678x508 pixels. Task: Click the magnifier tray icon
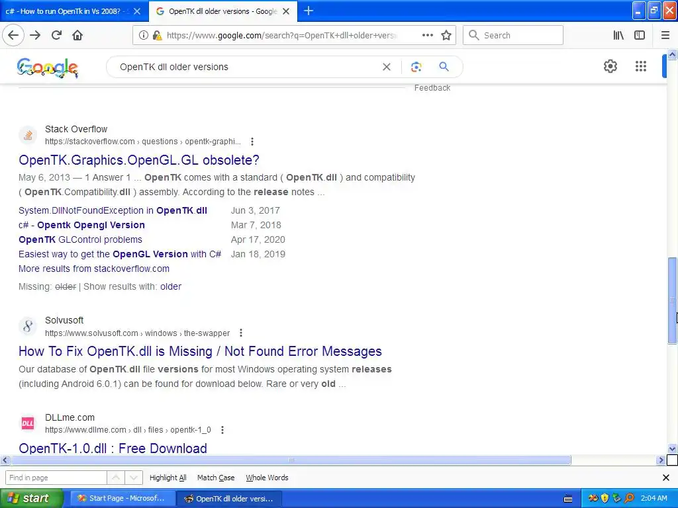tap(630, 498)
